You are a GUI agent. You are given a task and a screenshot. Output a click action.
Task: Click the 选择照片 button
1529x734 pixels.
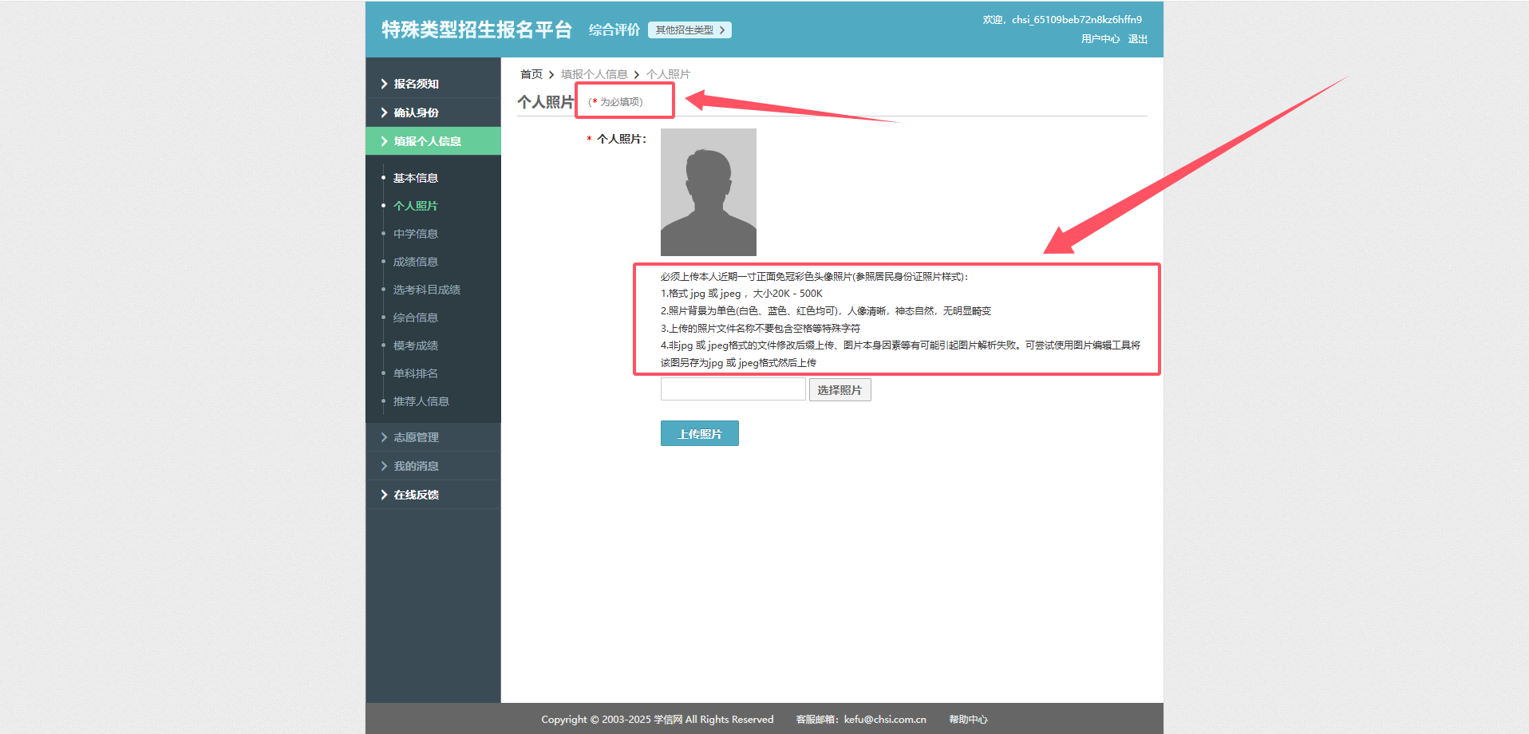[x=840, y=390]
